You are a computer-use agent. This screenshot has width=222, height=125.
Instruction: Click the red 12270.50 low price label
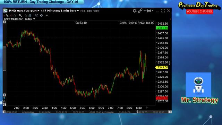click(x=162, y=98)
